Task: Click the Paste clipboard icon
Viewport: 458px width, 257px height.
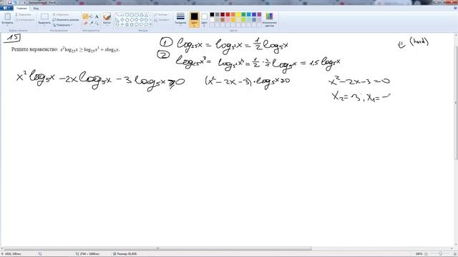Action: [x=7, y=16]
